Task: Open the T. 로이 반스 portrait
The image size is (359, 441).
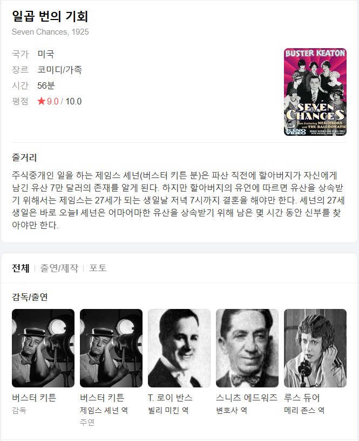Action: pyautogui.click(x=179, y=348)
